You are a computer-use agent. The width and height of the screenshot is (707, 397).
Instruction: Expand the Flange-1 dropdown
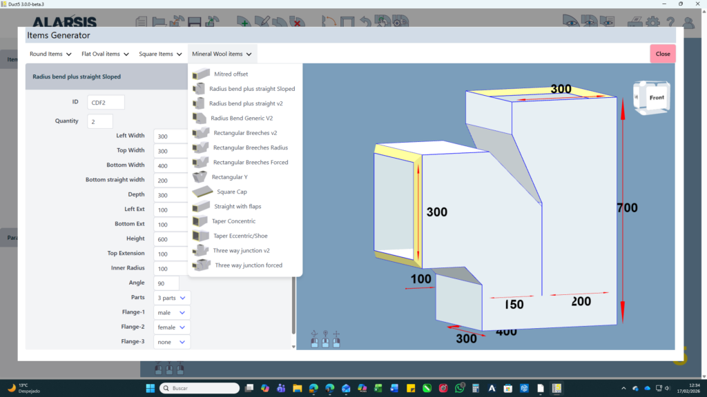[173, 312]
